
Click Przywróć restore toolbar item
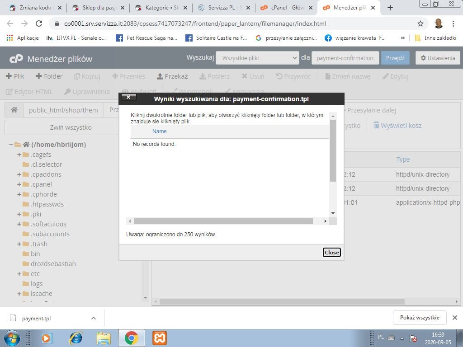click(x=293, y=76)
